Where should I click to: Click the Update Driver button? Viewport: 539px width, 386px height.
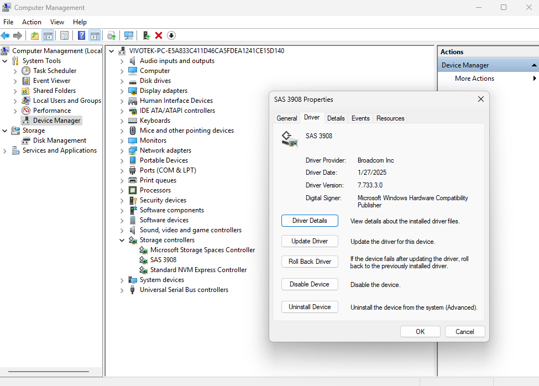310,241
